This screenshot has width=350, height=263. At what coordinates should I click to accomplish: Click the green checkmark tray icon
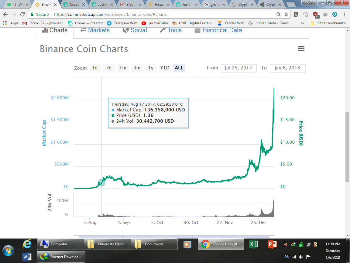301,244
